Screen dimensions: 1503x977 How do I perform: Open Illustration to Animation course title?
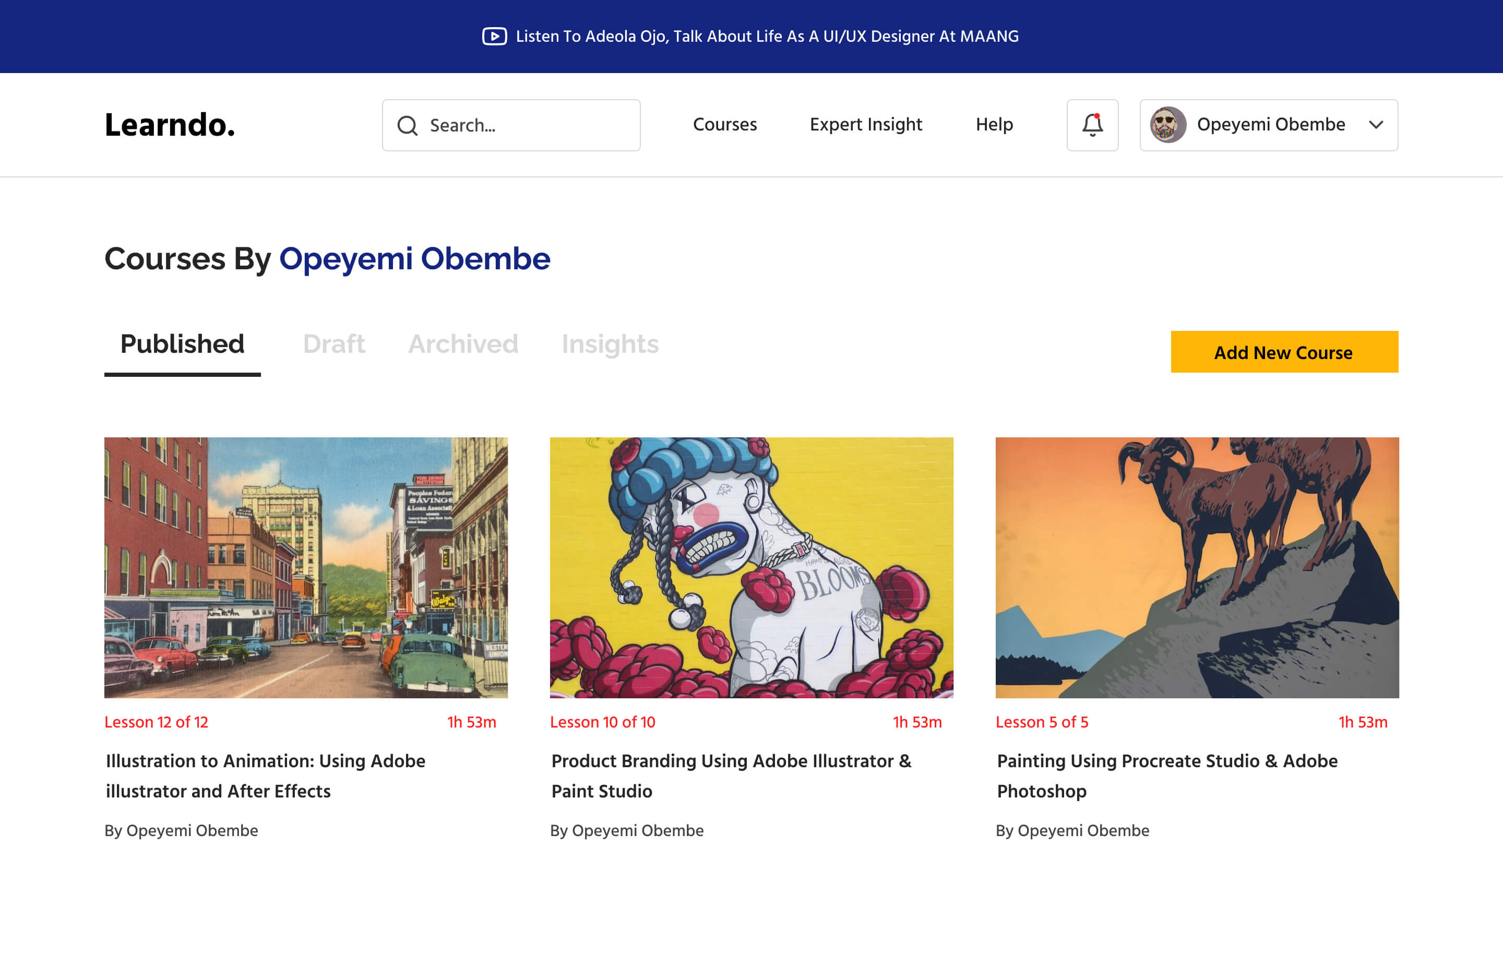point(265,776)
